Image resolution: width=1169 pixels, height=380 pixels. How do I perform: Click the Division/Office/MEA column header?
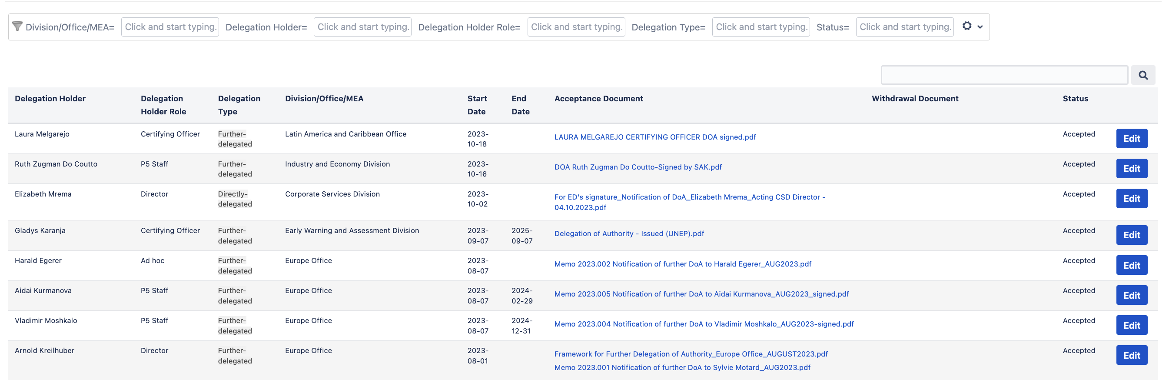(324, 99)
